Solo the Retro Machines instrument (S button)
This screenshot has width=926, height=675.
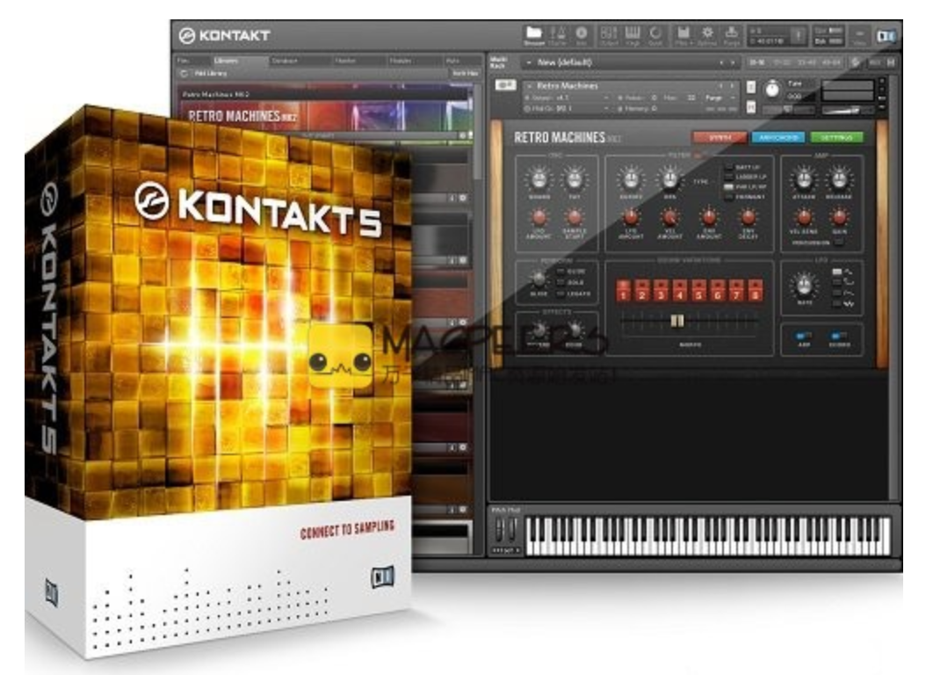coord(750,87)
